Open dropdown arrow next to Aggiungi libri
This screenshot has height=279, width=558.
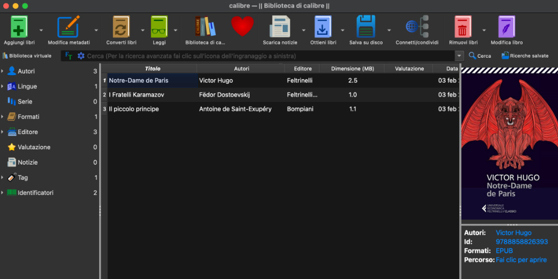click(x=41, y=31)
